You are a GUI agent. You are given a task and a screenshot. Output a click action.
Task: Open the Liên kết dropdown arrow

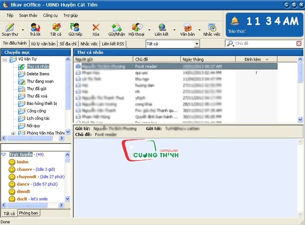pos(174,30)
